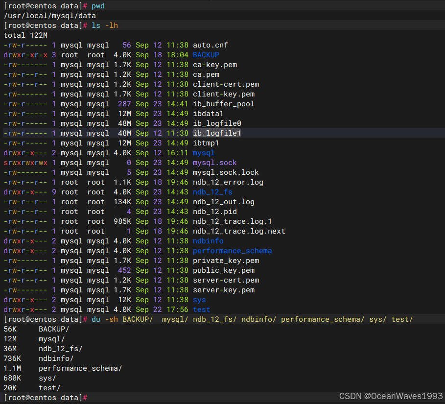Click the 18:04 timestamp of BACKUP
This screenshot has width=445, height=404.
pos(177,55)
